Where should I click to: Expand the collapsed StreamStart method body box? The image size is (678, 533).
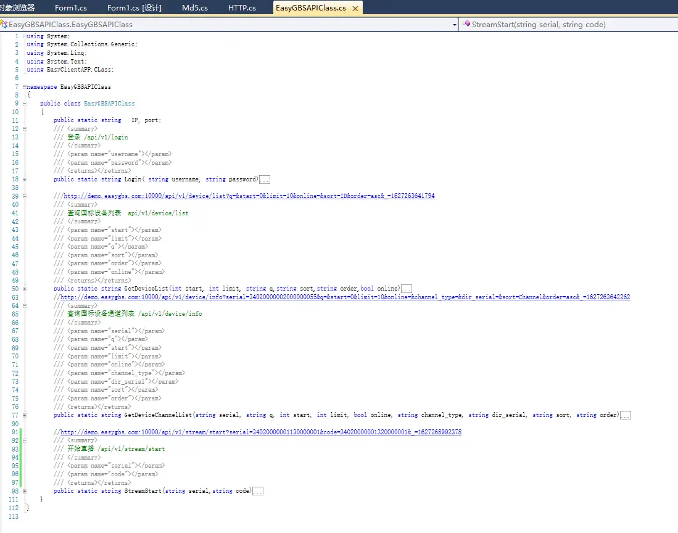258,492
